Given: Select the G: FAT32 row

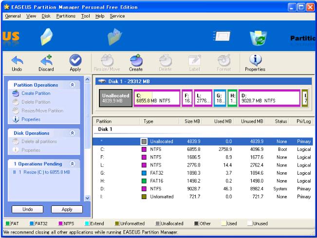Looking at the screenshot, I should (203, 173).
